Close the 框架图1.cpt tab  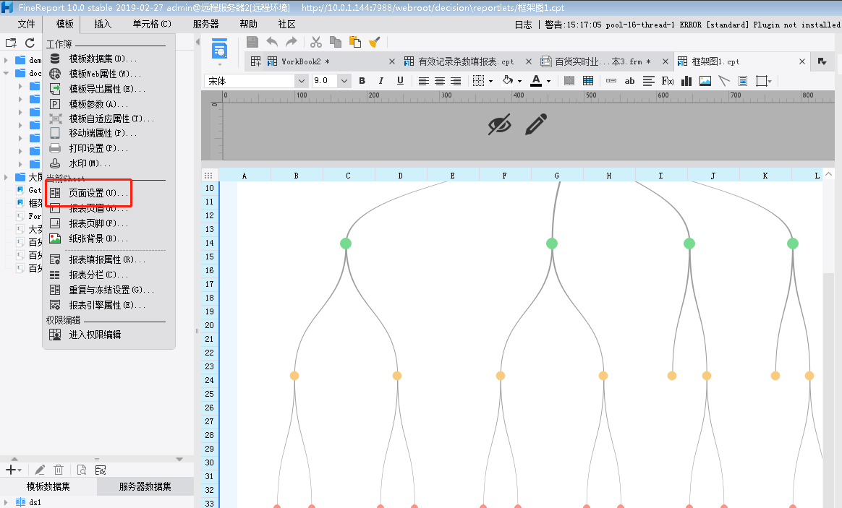[801, 61]
